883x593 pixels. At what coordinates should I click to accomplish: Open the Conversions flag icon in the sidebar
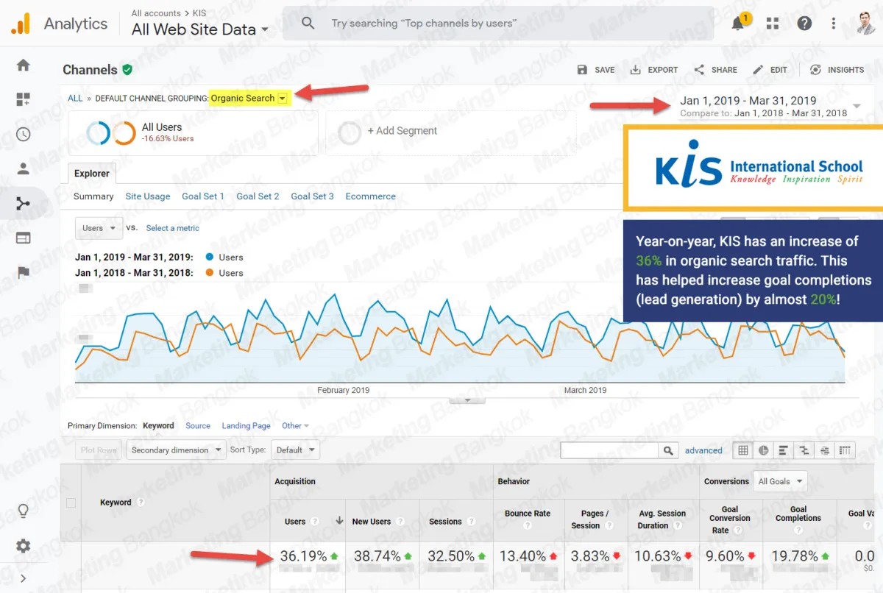click(x=24, y=272)
